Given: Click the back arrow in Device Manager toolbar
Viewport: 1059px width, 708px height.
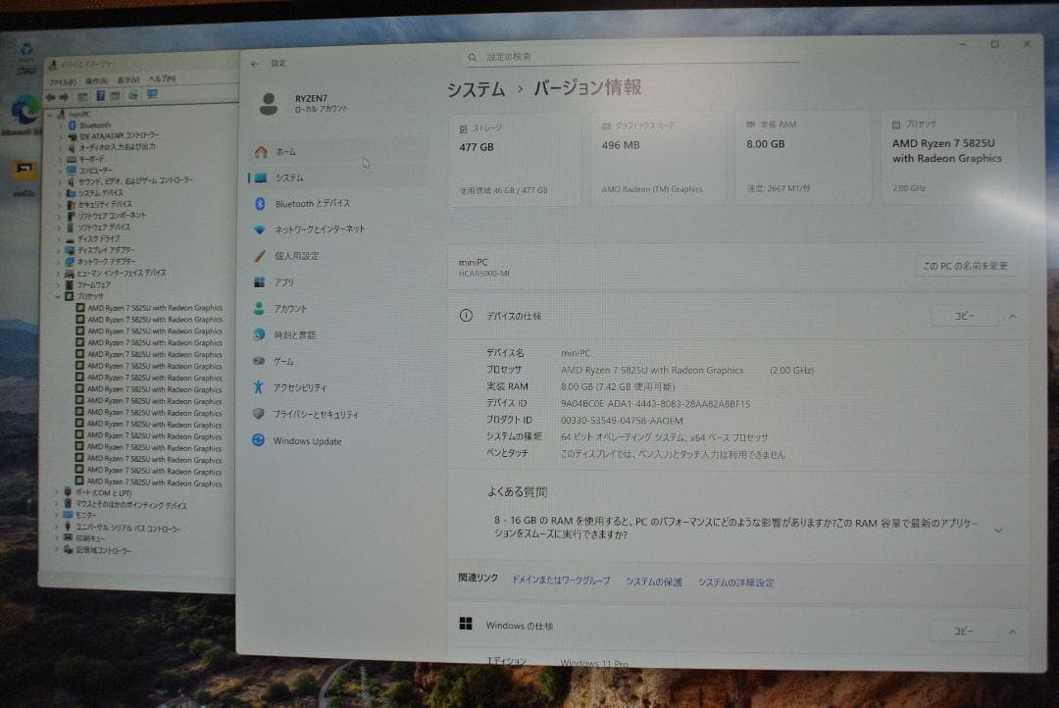Looking at the screenshot, I should point(51,95).
